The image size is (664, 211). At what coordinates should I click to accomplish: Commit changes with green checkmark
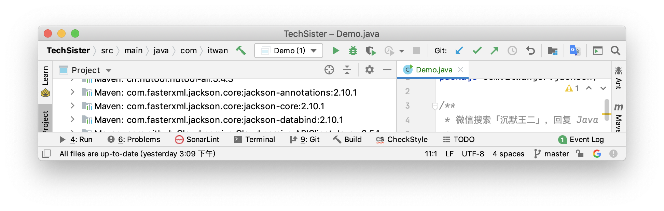coord(477,51)
